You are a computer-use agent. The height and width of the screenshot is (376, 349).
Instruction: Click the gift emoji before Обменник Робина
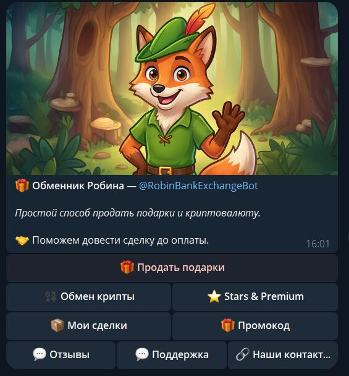tap(22, 186)
